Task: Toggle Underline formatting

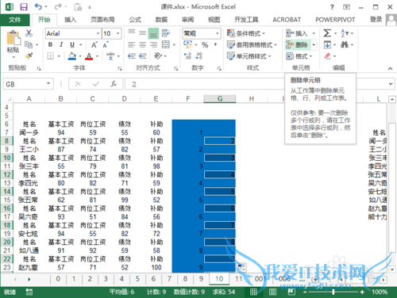Action: point(72,44)
